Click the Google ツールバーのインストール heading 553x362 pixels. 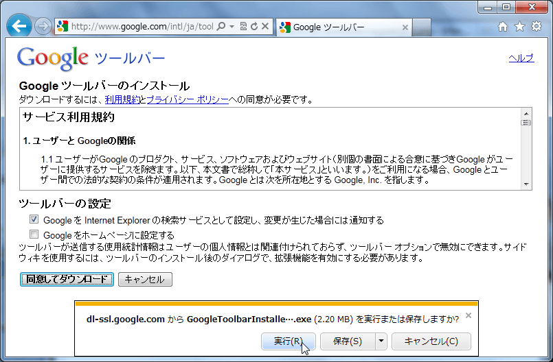point(104,86)
